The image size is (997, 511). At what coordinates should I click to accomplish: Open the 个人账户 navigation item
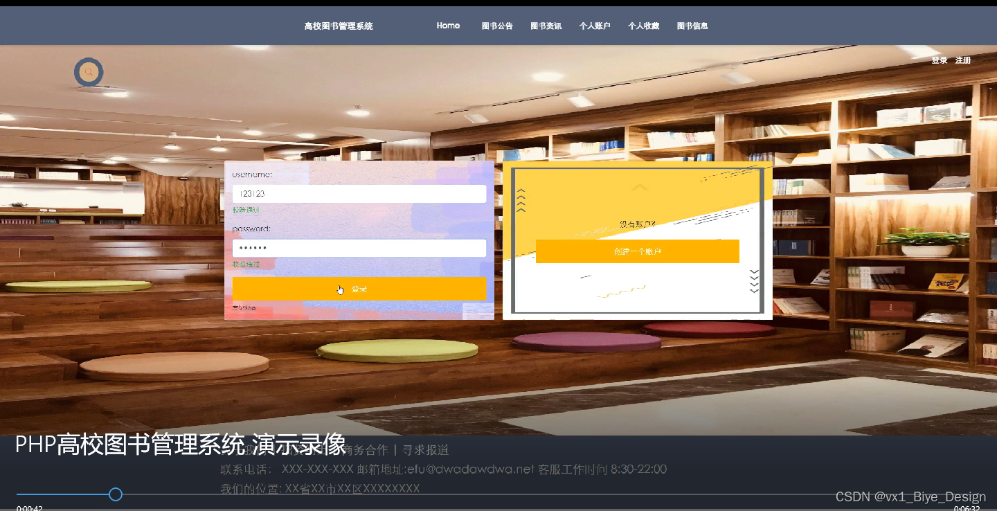(x=595, y=26)
